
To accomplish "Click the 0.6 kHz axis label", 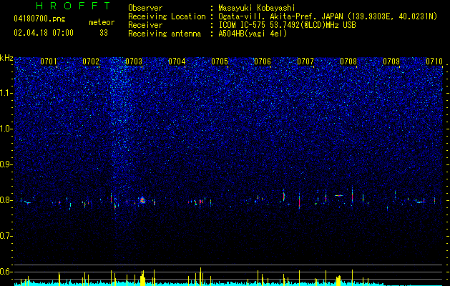I will point(6,272).
